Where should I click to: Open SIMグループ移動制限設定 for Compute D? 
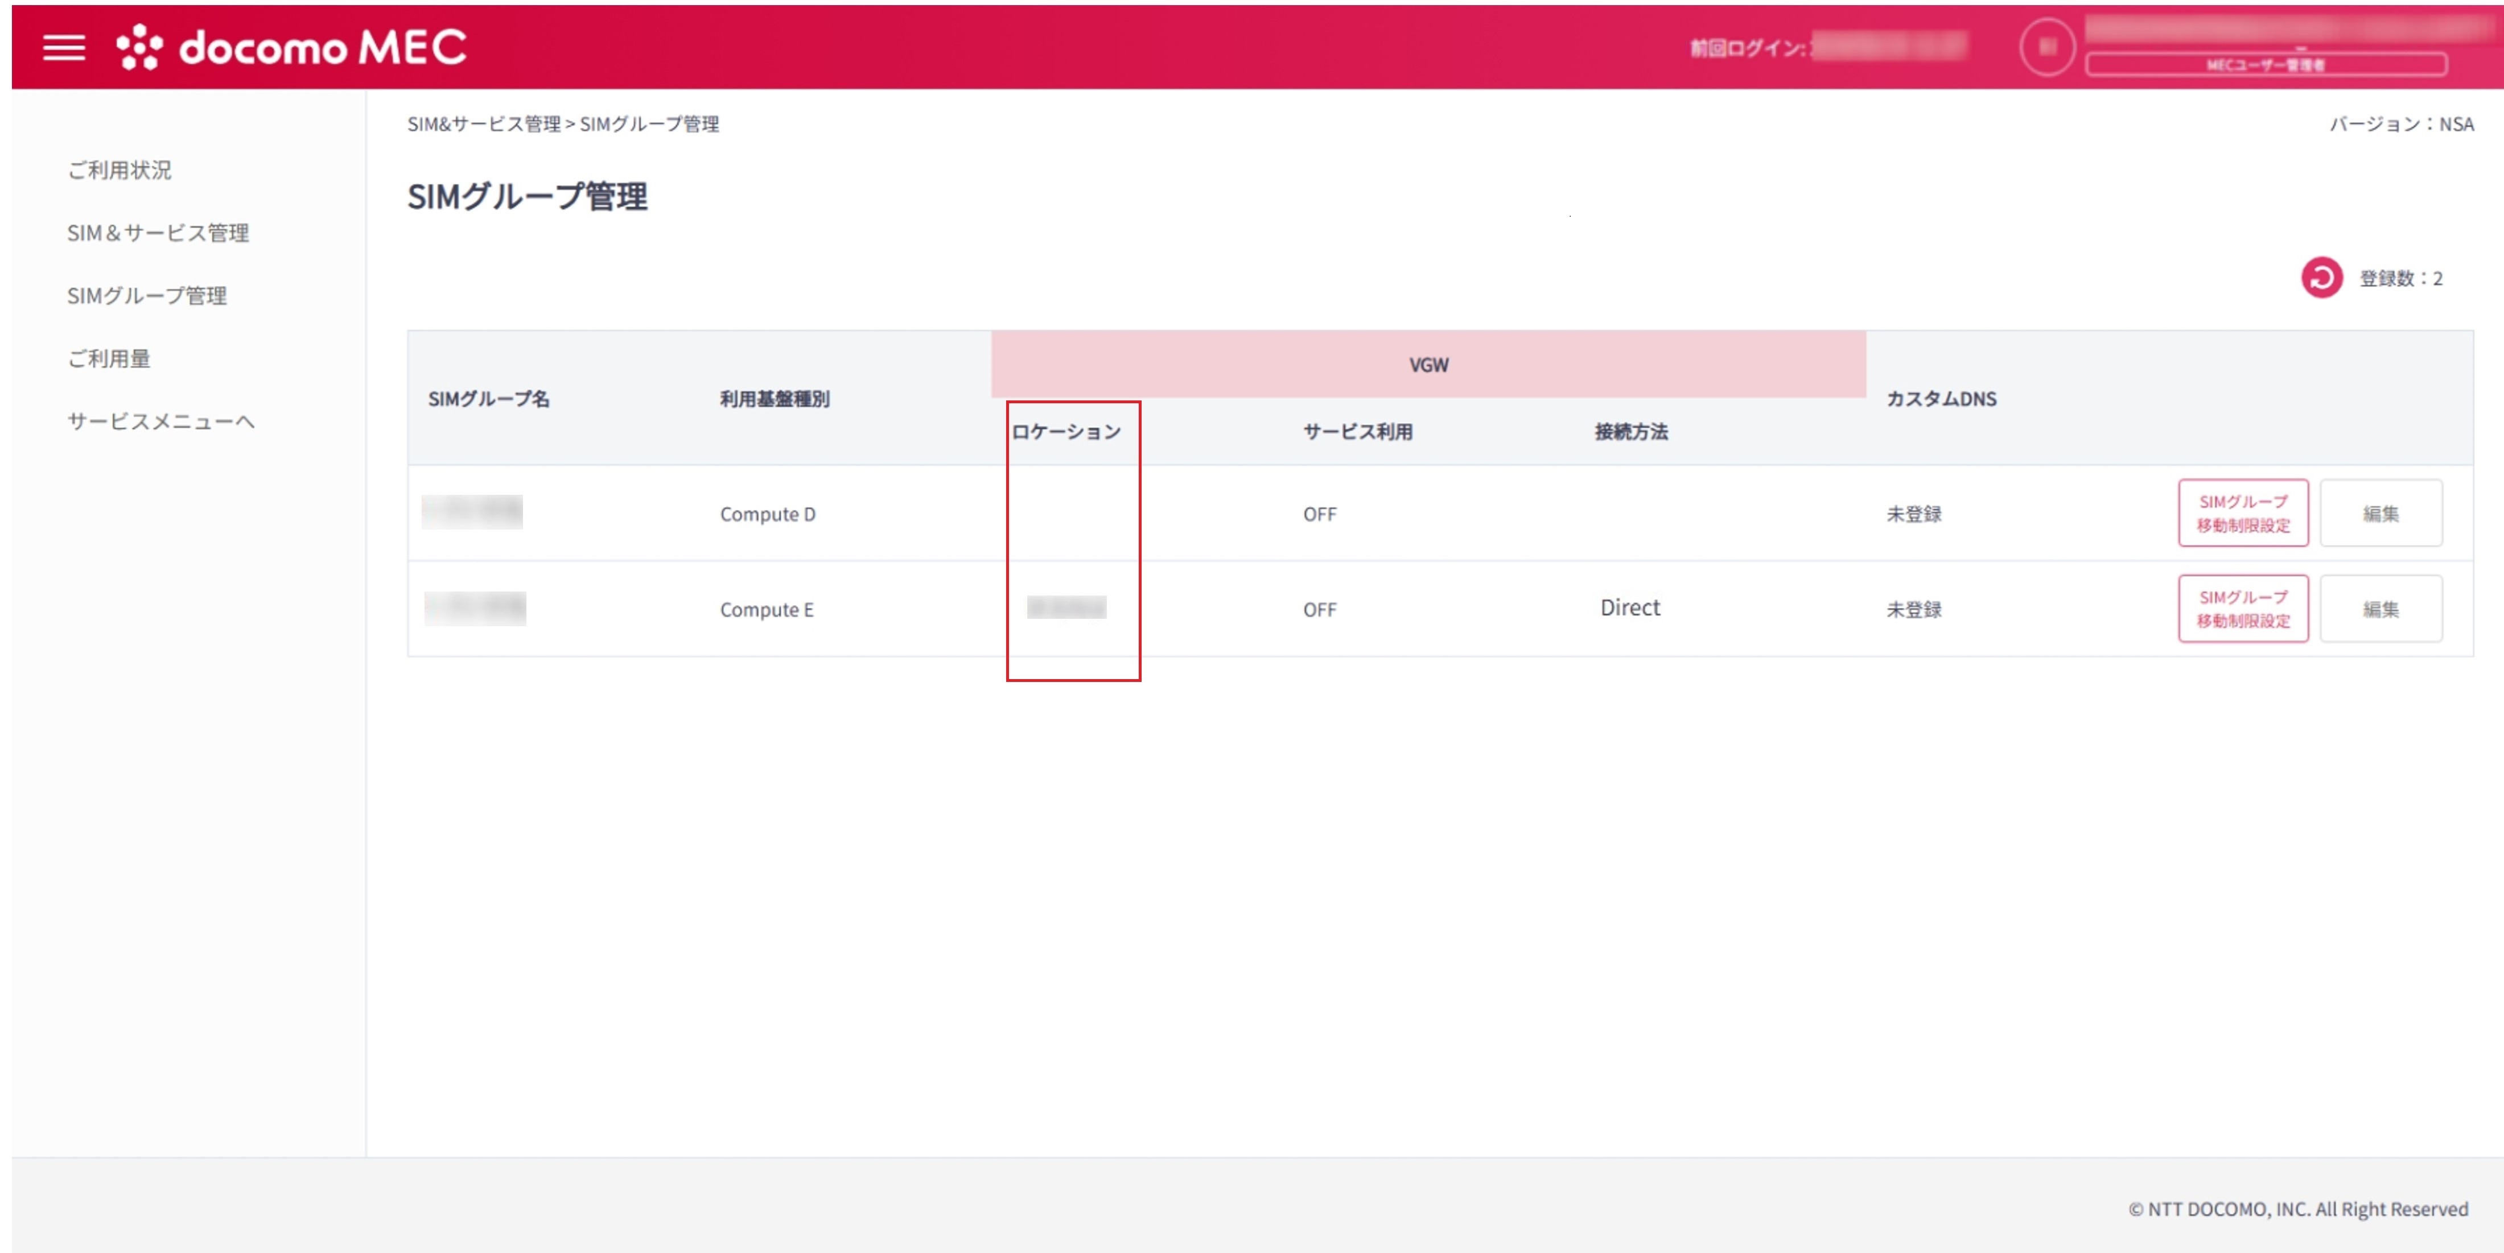[x=2243, y=514]
